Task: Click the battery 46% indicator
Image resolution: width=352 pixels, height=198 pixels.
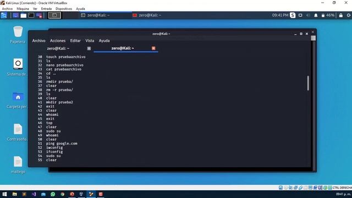Action: click(328, 15)
